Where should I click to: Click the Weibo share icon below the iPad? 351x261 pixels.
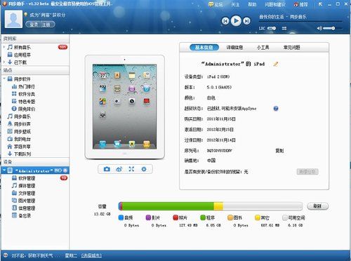119,169
